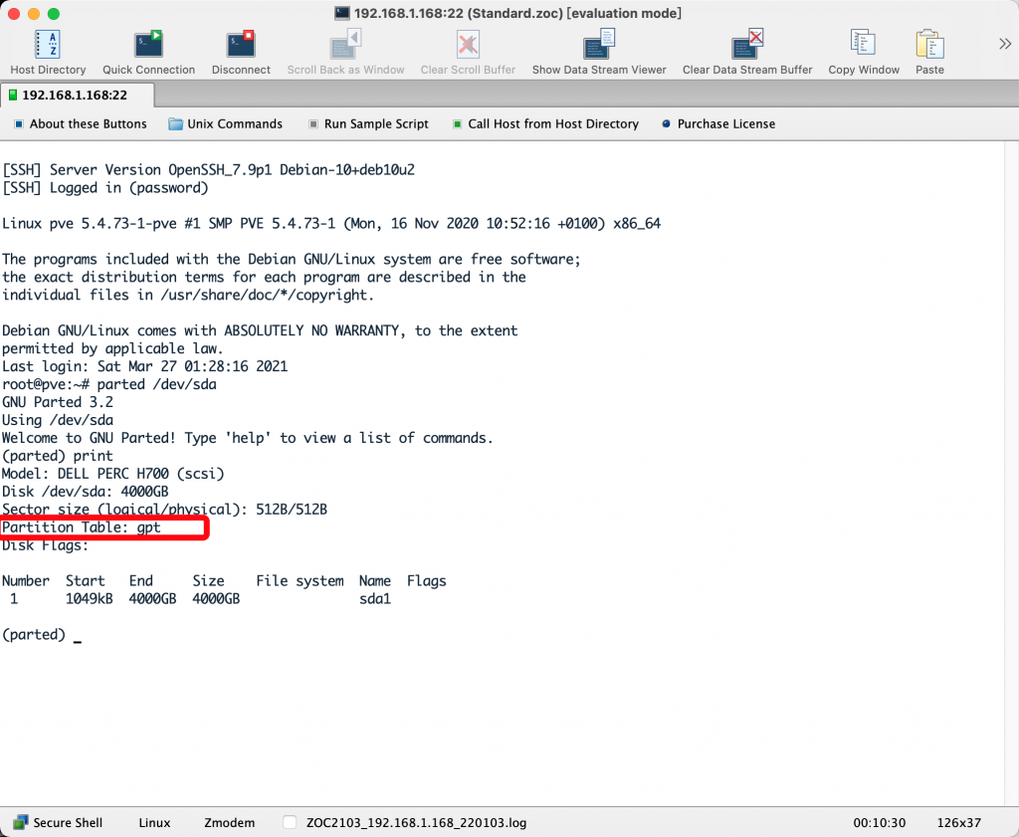Toggle the log file checkbox
Image resolution: width=1019 pixels, height=837 pixels.
coord(290,823)
